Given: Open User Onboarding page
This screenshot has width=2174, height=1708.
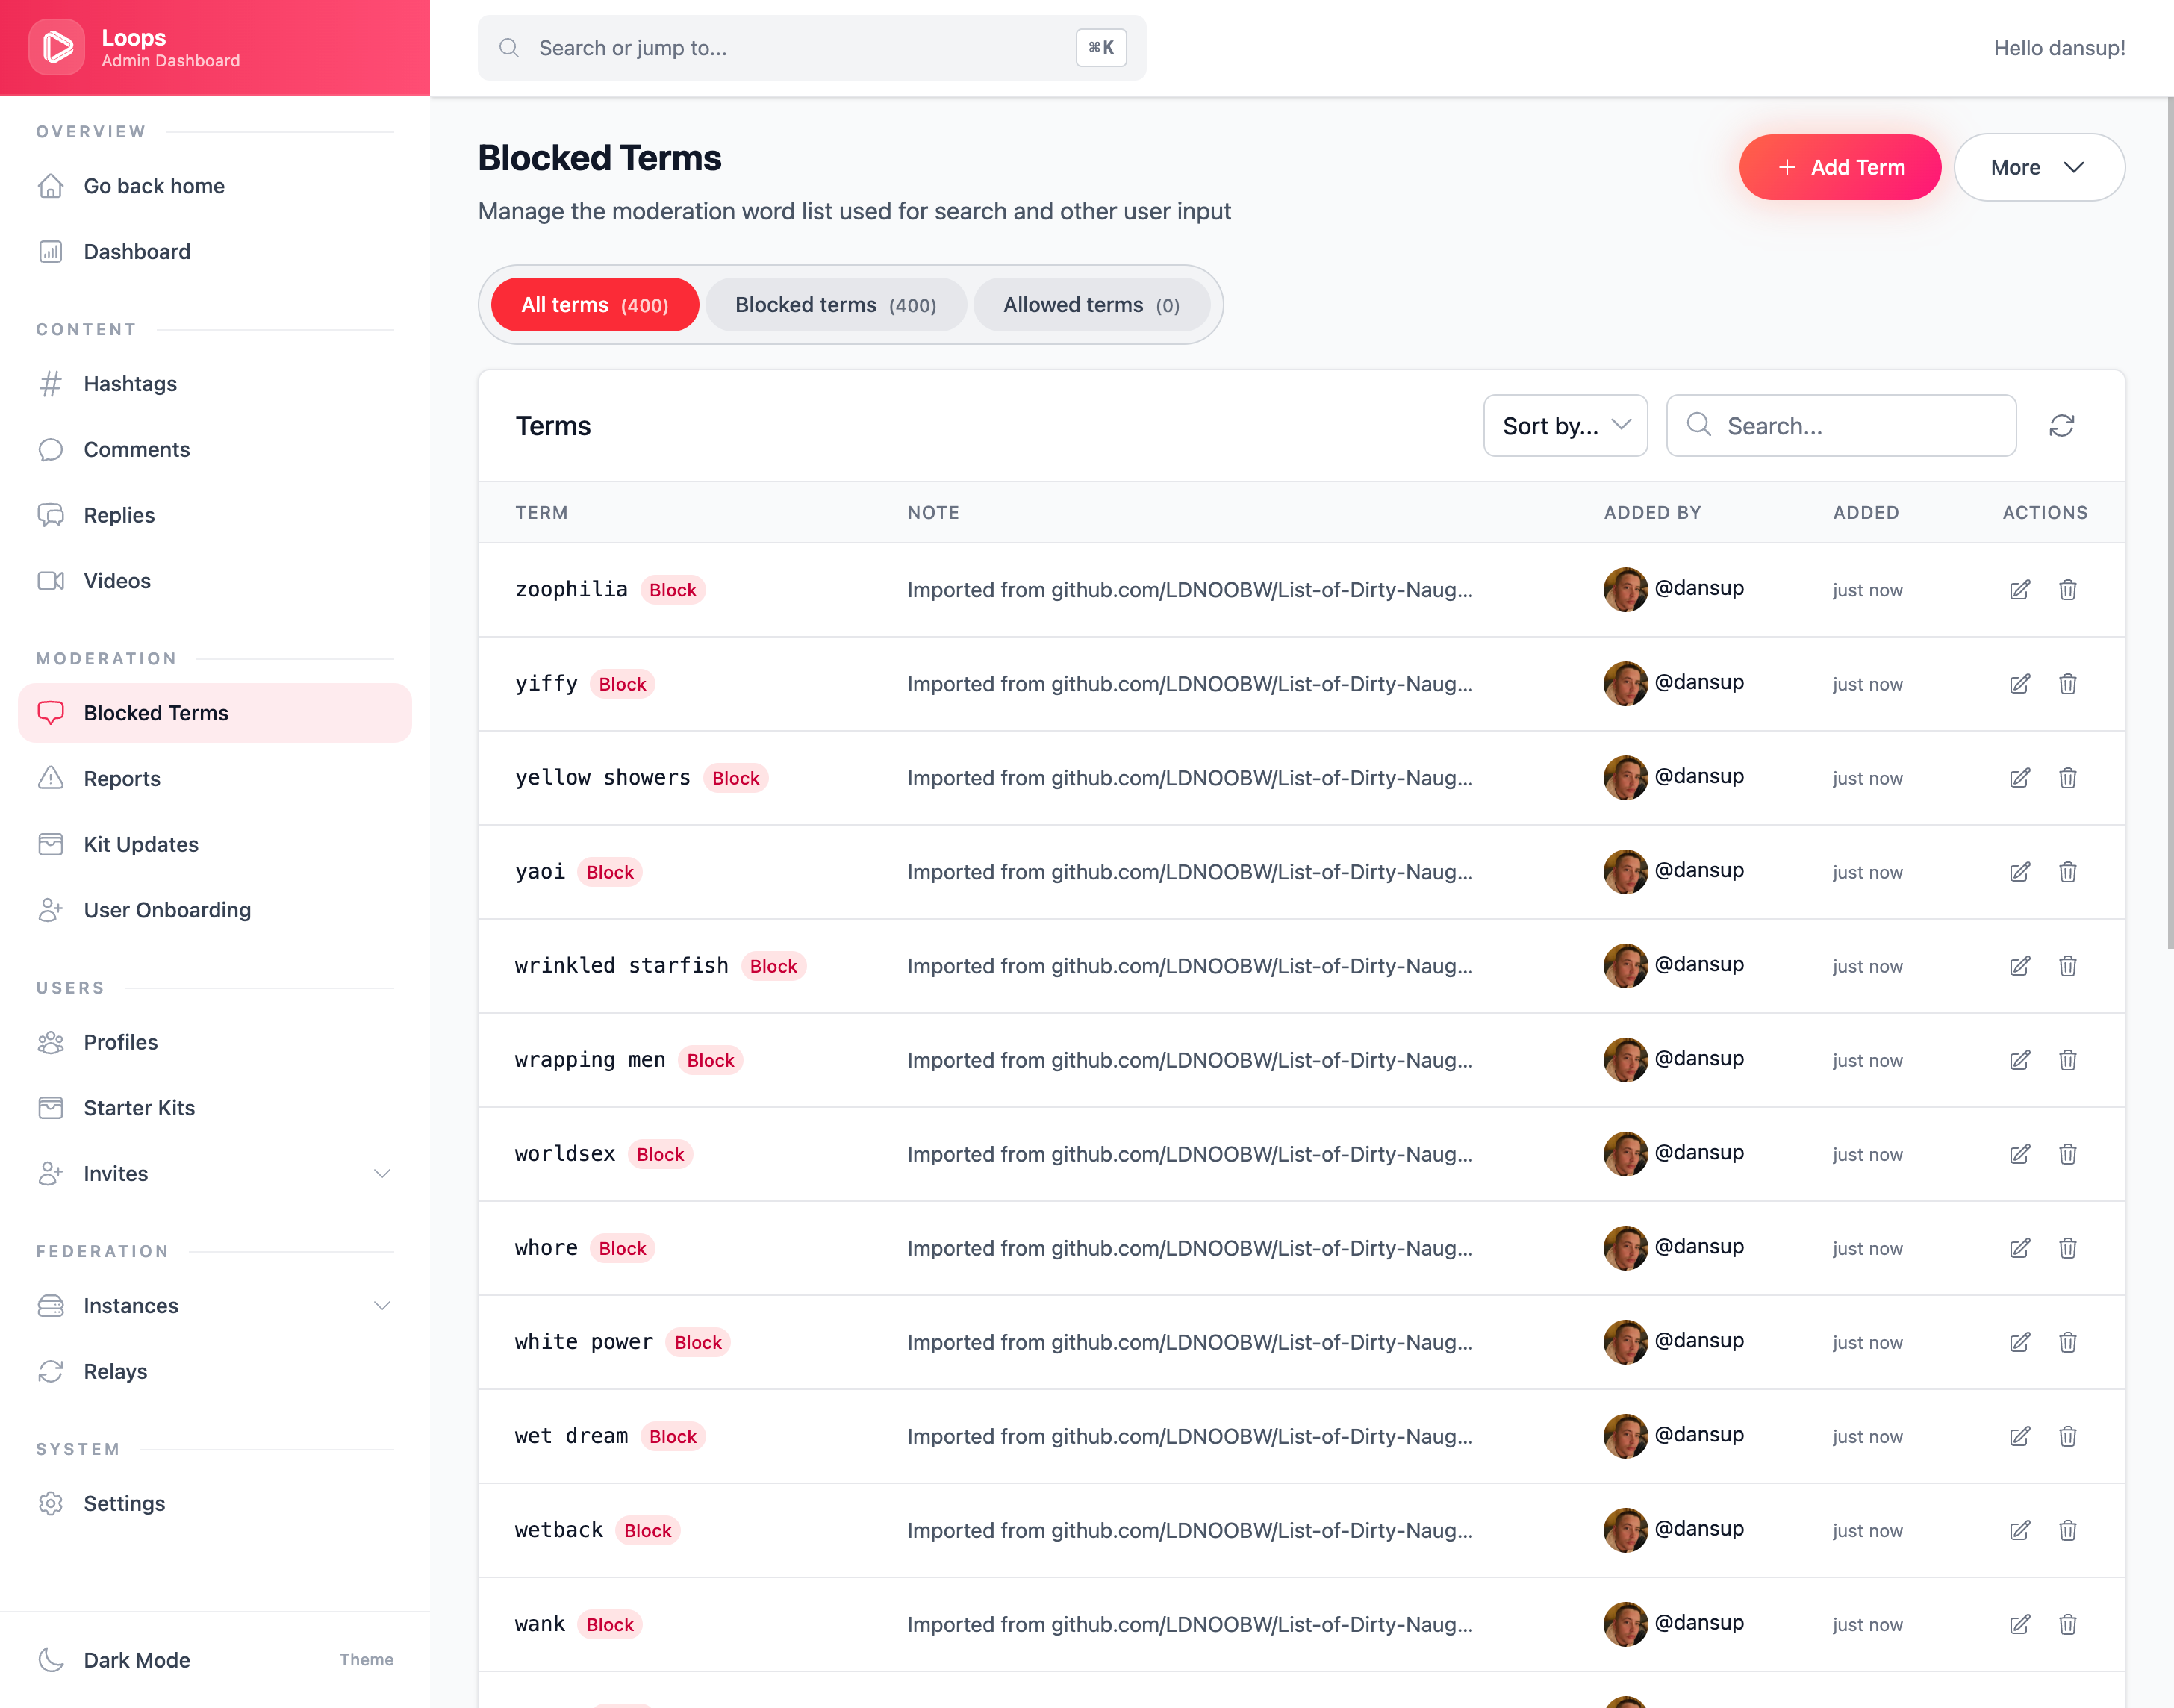Looking at the screenshot, I should (215, 910).
